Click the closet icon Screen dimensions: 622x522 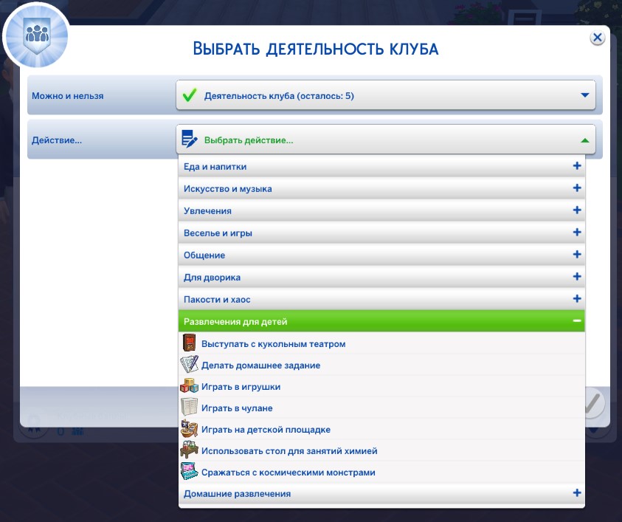(x=190, y=408)
